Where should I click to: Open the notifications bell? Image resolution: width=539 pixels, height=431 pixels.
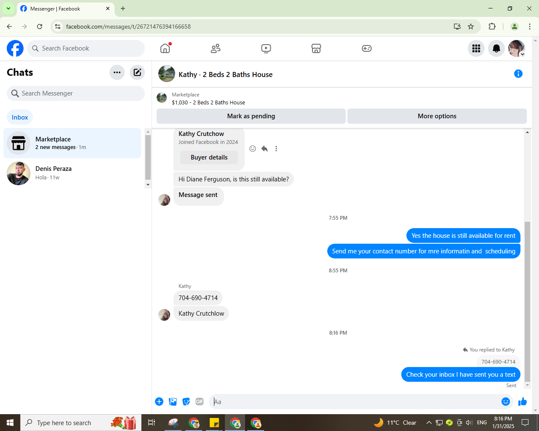pos(496,48)
